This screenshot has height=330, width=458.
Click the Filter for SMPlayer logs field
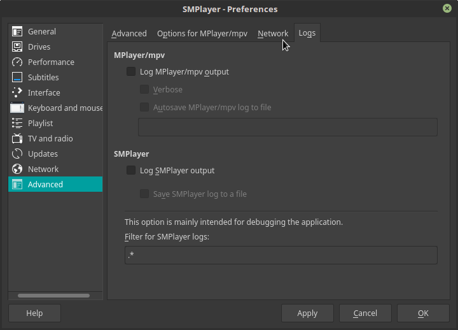click(281, 255)
